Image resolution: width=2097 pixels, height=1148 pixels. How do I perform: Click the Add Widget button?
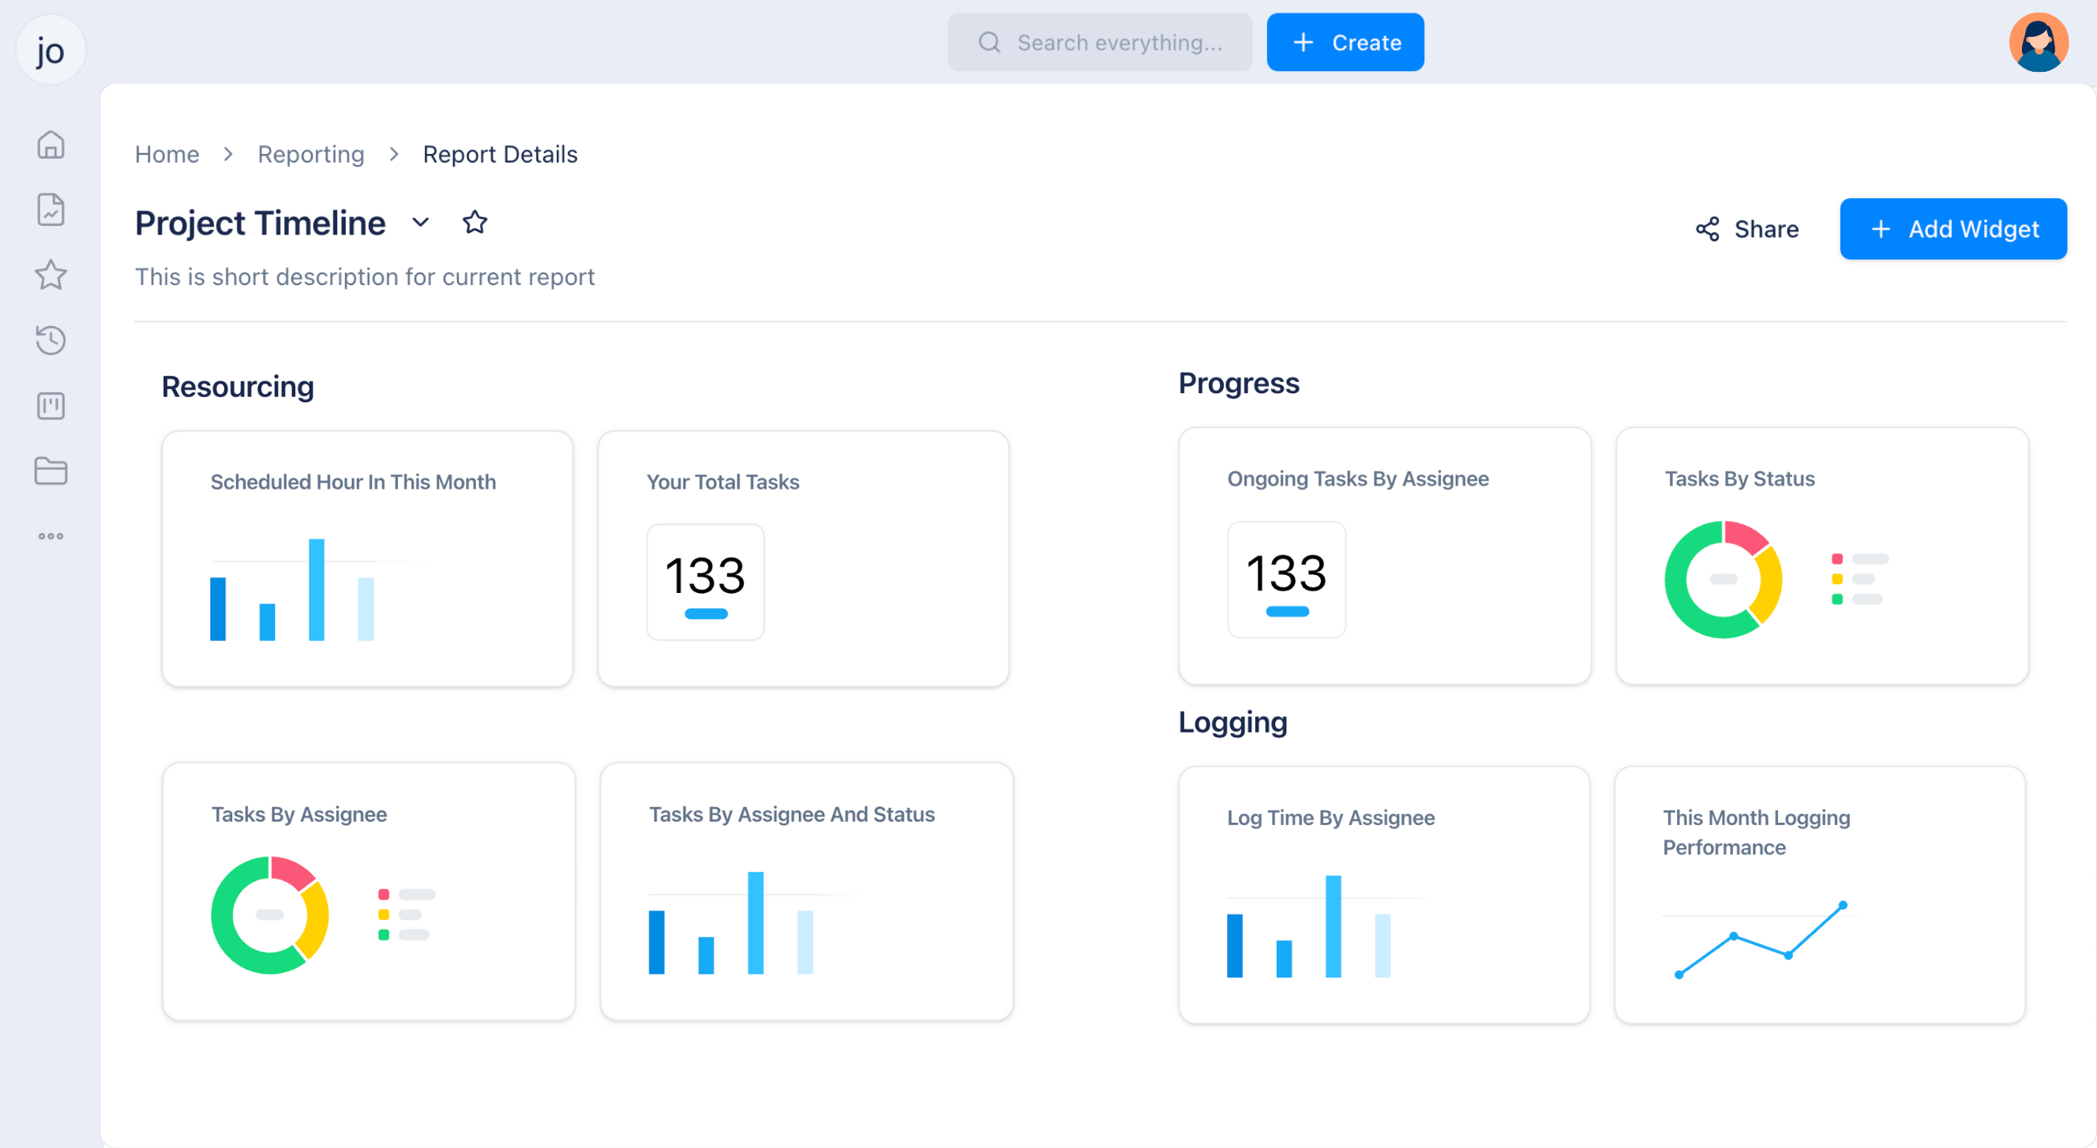pyautogui.click(x=1953, y=229)
